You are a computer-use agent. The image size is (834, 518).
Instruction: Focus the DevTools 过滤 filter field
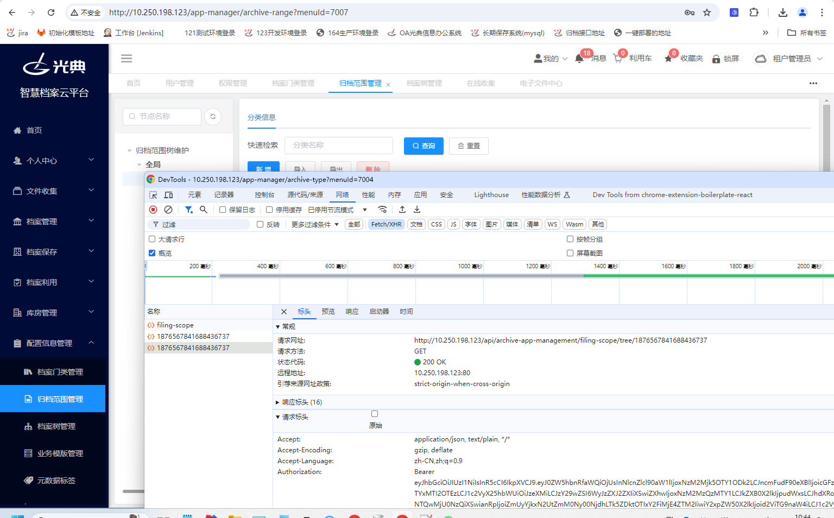[199, 224]
